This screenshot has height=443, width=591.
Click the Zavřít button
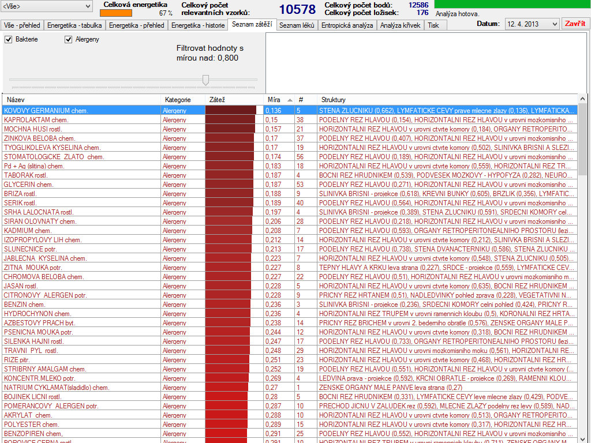coord(575,24)
